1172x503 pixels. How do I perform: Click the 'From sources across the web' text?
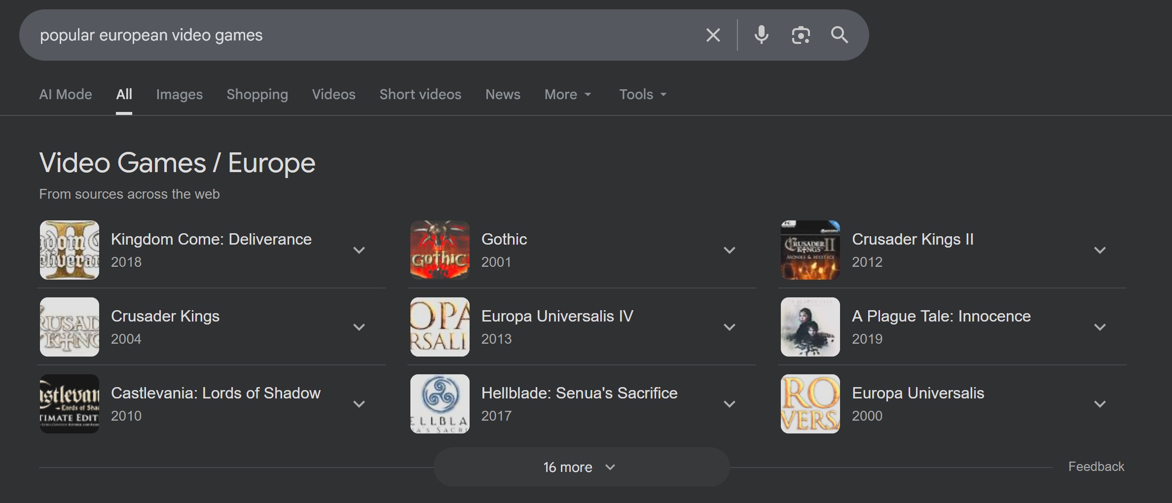129,194
